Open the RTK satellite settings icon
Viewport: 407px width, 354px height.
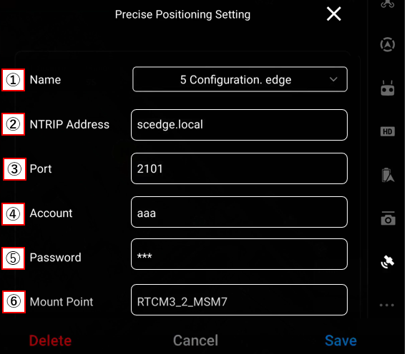(x=388, y=261)
